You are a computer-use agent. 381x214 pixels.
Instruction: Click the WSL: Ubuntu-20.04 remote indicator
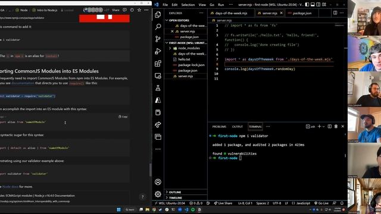click(x=170, y=203)
